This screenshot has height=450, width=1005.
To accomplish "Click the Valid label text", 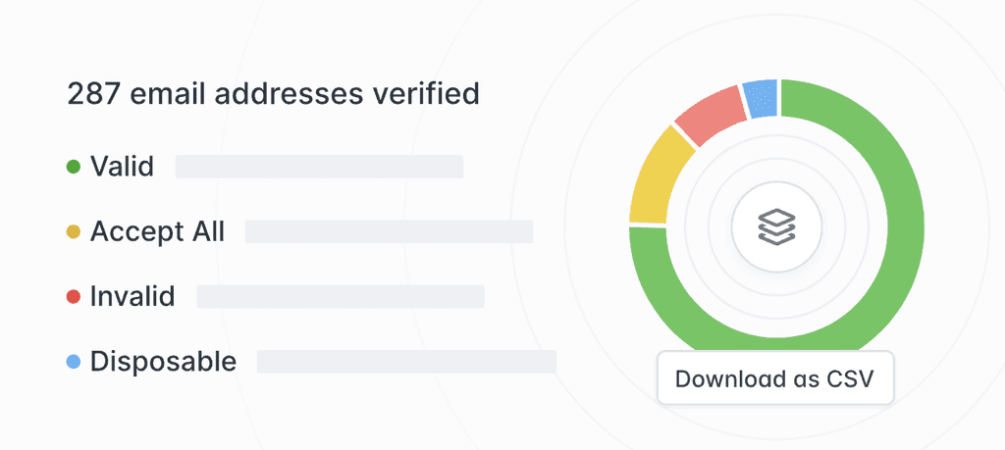I will tap(122, 167).
